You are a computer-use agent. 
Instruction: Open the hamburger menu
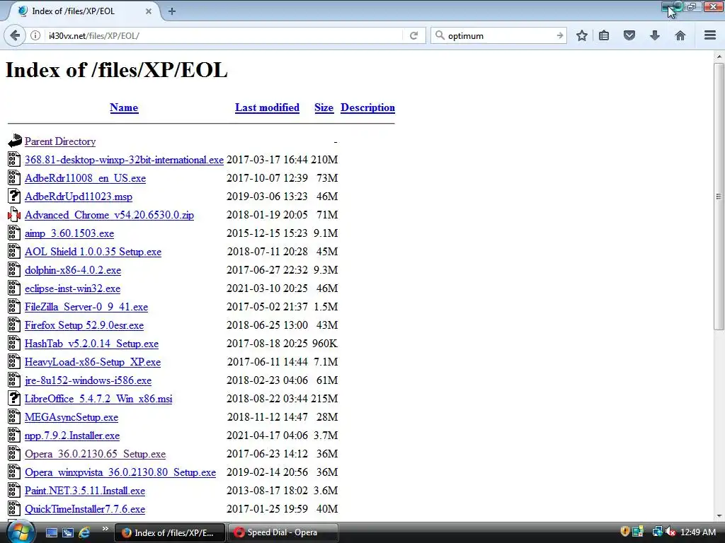point(709,35)
